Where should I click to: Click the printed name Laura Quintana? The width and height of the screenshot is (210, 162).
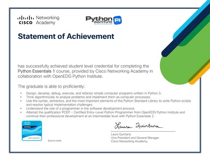coord(122,134)
